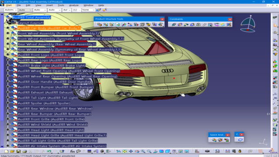The width and height of the screenshot is (279, 157).
Task: Open the File menu
Action: click(19, 5)
